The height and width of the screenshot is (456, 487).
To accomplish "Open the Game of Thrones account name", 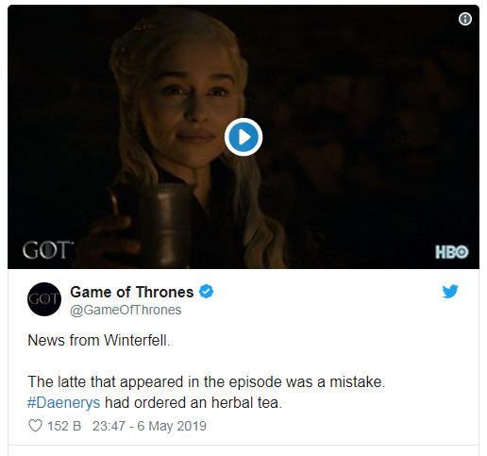I will point(132,292).
